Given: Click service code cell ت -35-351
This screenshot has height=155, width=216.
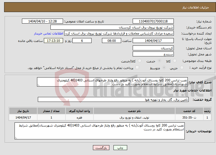Looking at the screenshot, I should click(x=189, y=117).
